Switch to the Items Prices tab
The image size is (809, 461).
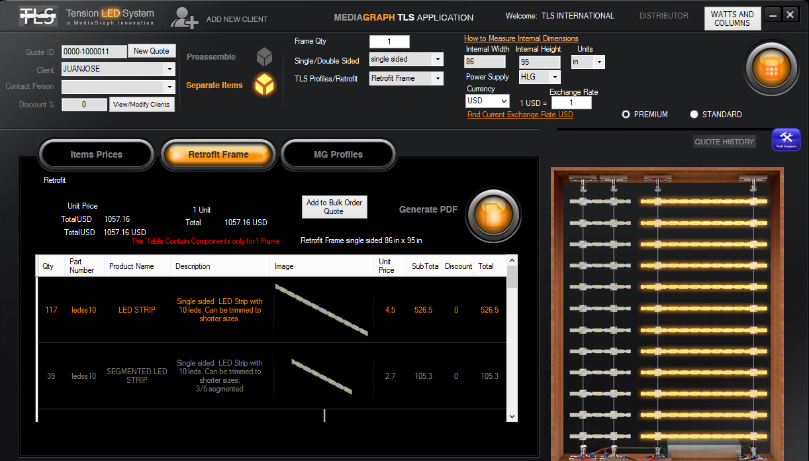tap(97, 154)
